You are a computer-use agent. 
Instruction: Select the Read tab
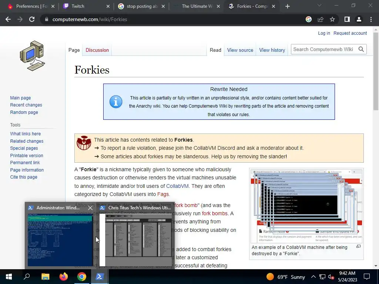(x=215, y=50)
